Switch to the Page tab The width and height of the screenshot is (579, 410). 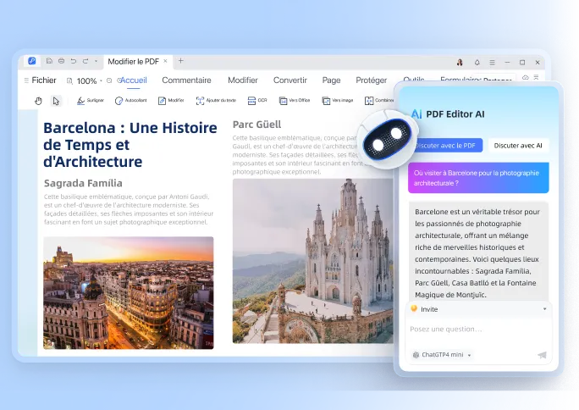(331, 80)
